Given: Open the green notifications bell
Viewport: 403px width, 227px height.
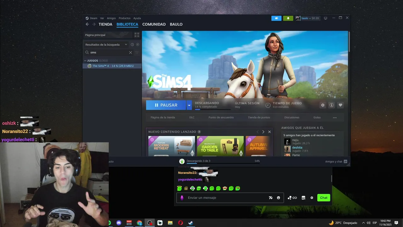Looking at the screenshot, I should pos(288,18).
